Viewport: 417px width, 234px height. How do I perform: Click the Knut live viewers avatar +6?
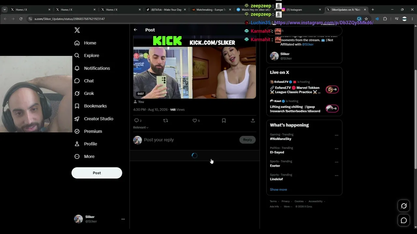pos(332,108)
